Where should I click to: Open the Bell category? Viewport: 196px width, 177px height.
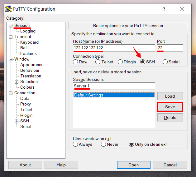(x=24, y=48)
